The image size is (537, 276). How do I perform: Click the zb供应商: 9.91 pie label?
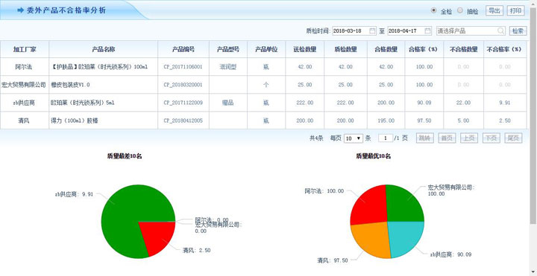pyautogui.click(x=73, y=195)
